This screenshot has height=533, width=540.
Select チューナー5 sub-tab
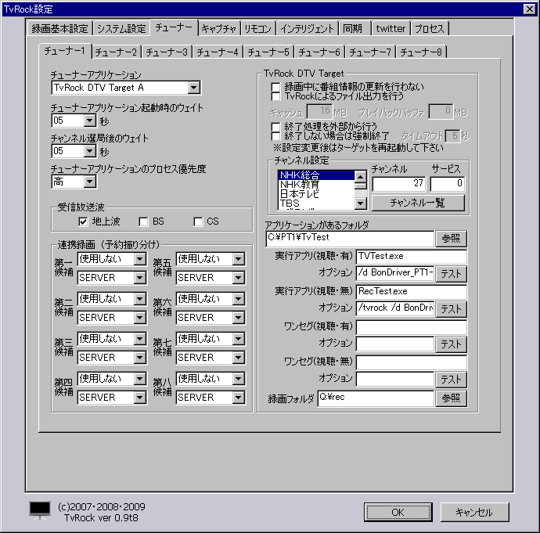[268, 52]
